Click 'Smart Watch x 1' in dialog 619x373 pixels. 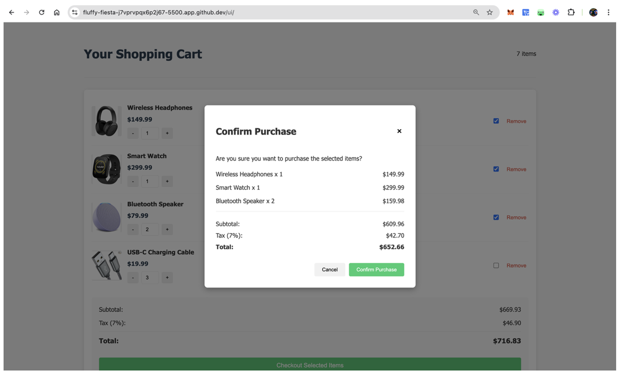pos(238,188)
